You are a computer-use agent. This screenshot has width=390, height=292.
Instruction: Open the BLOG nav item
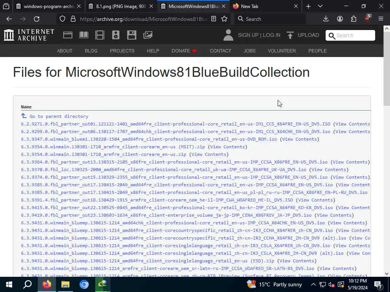pos(91,51)
